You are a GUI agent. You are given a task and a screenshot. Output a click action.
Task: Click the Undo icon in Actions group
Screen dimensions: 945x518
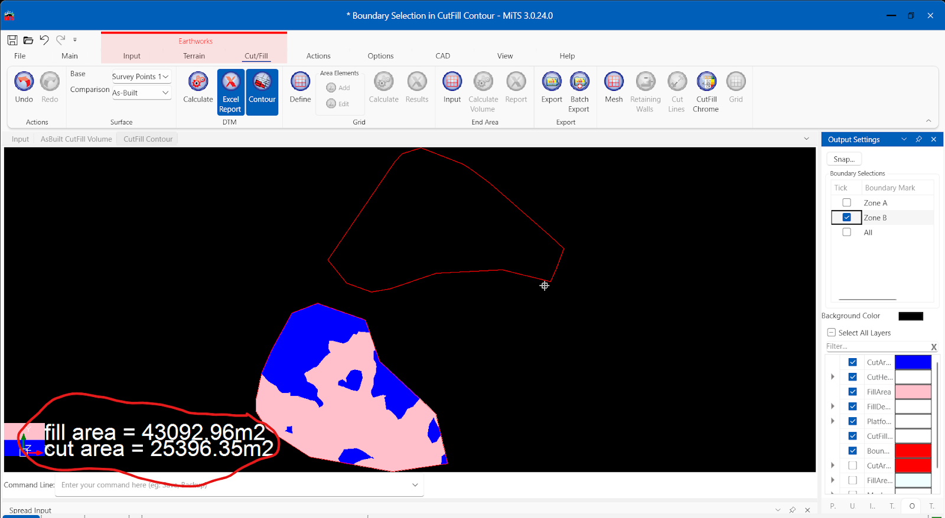[24, 81]
